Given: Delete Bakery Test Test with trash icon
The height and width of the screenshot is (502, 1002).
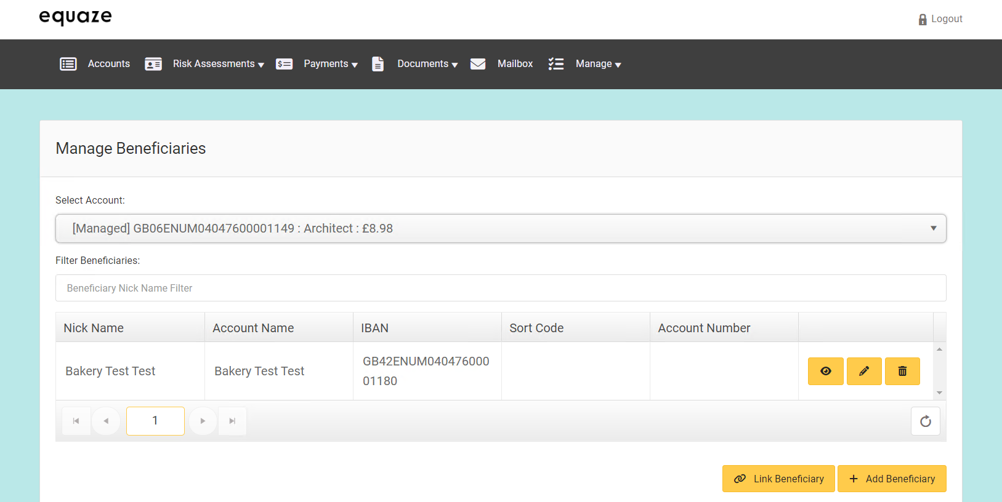Looking at the screenshot, I should pyautogui.click(x=902, y=371).
